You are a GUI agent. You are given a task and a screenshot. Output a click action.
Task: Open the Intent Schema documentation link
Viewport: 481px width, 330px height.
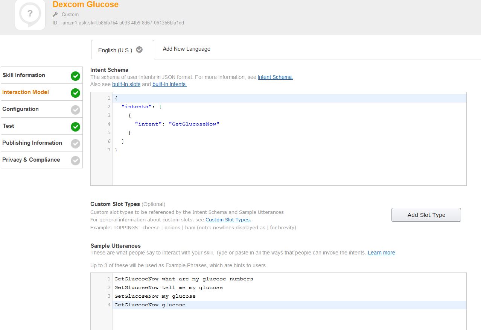click(x=275, y=77)
